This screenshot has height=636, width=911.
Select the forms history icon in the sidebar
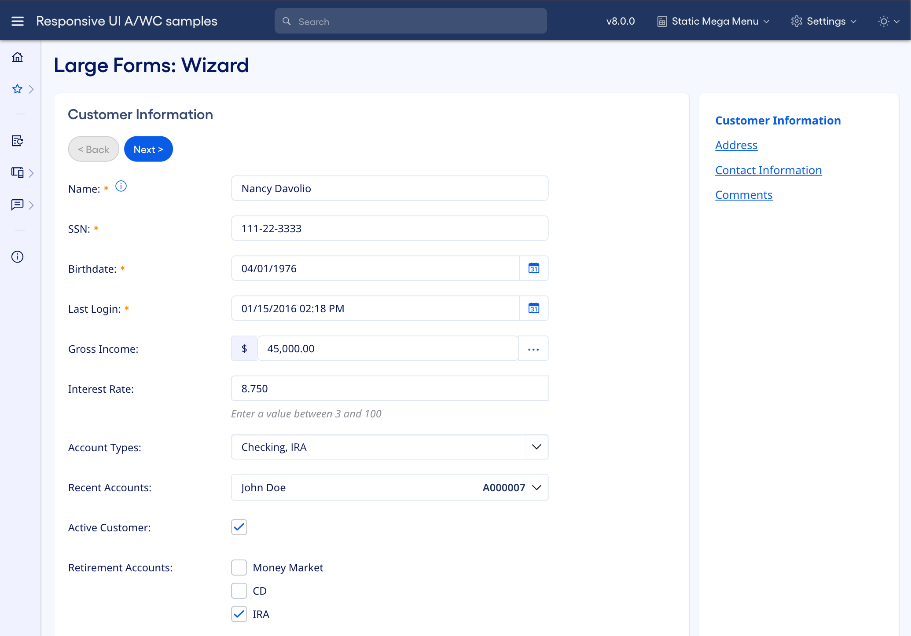17,141
